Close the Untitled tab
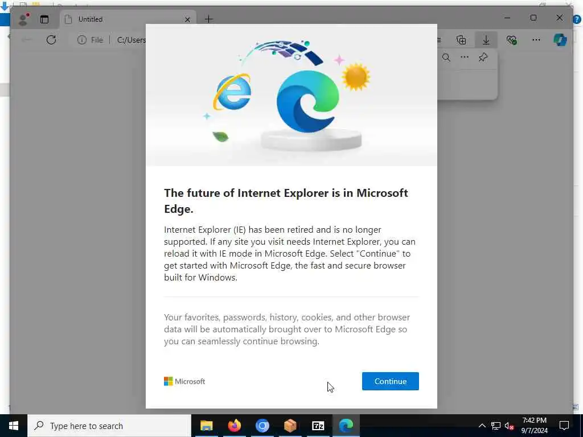The image size is (583, 437). 187,19
